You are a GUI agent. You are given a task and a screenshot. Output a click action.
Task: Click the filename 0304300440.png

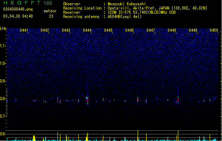click(x=18, y=9)
